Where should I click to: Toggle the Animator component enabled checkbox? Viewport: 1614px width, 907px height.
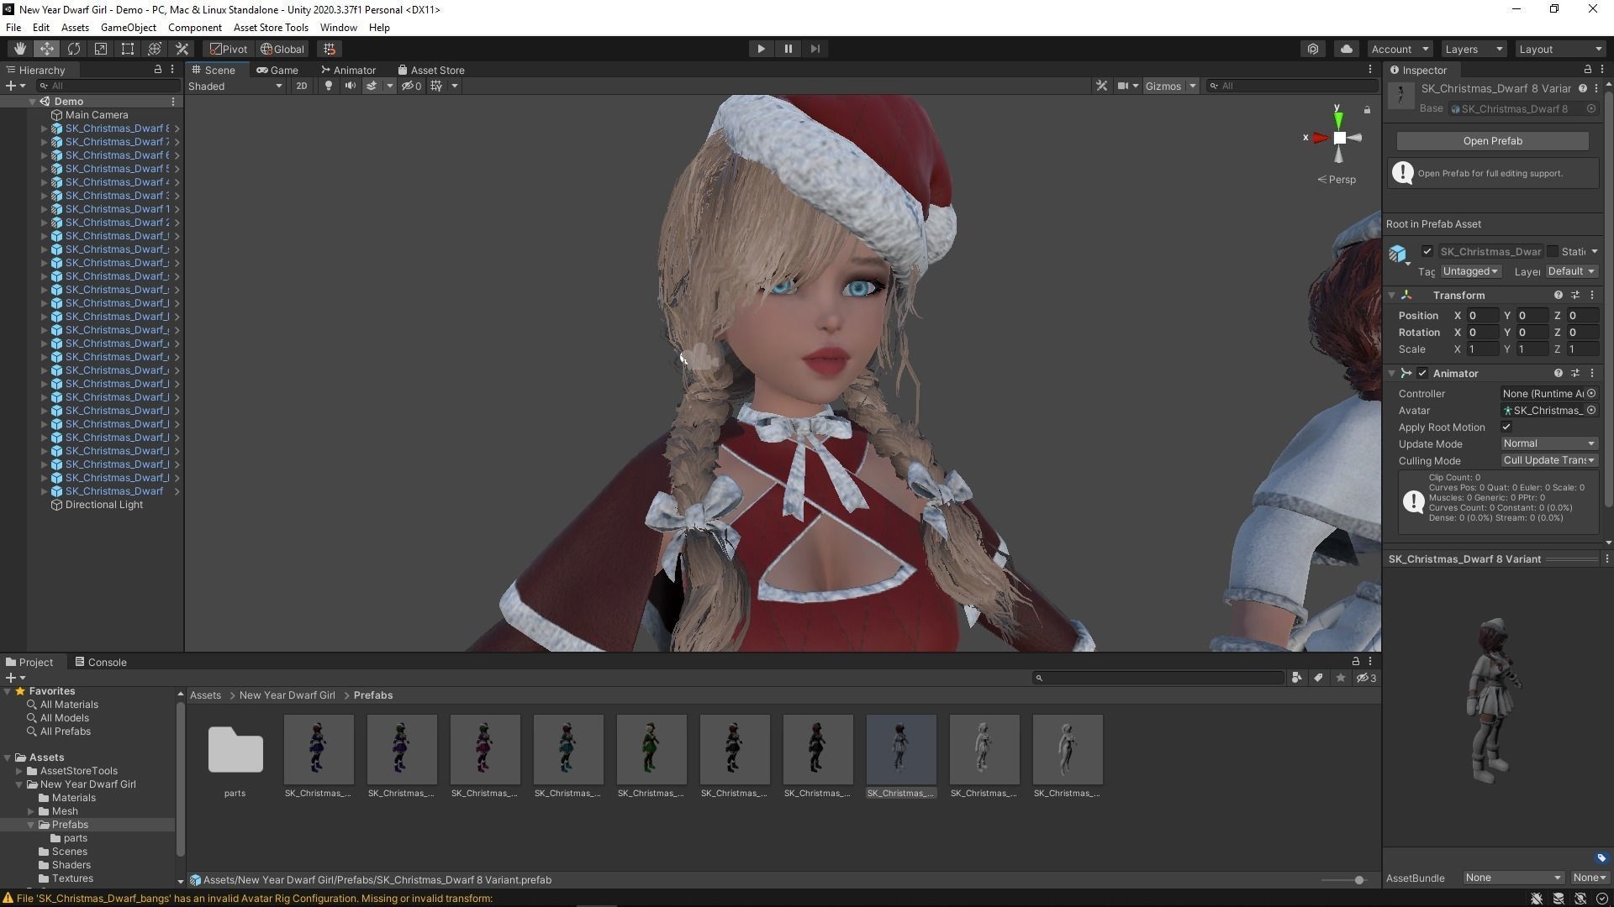[x=1421, y=373]
